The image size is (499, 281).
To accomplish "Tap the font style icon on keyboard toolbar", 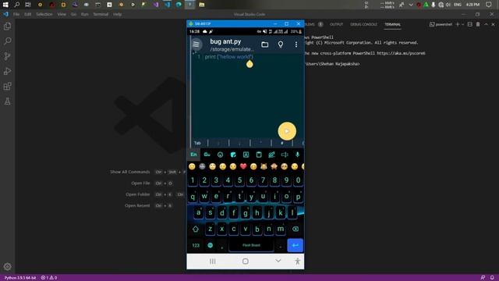I will (246, 155).
